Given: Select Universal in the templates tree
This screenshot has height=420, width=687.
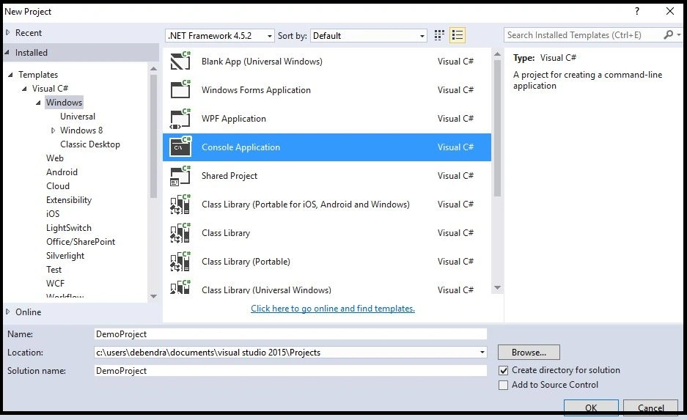Looking at the screenshot, I should [78, 117].
